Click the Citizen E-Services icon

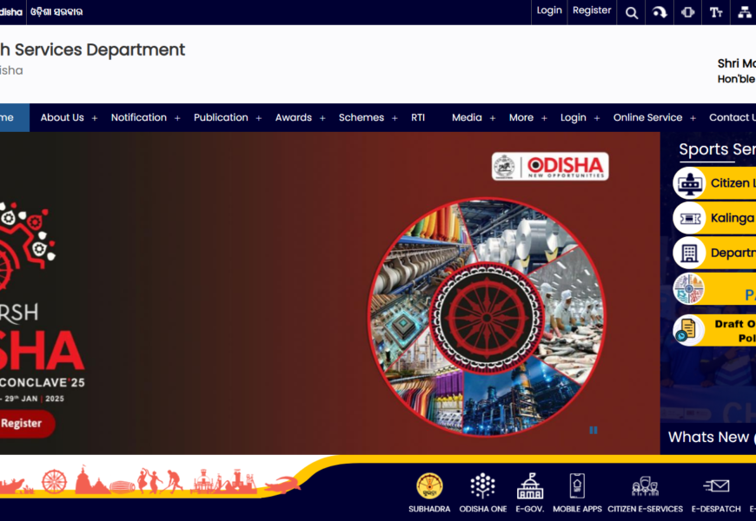(x=645, y=486)
